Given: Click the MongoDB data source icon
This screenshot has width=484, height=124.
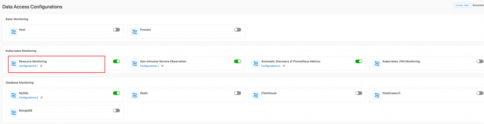Looking at the screenshot, I should click(x=14, y=113).
